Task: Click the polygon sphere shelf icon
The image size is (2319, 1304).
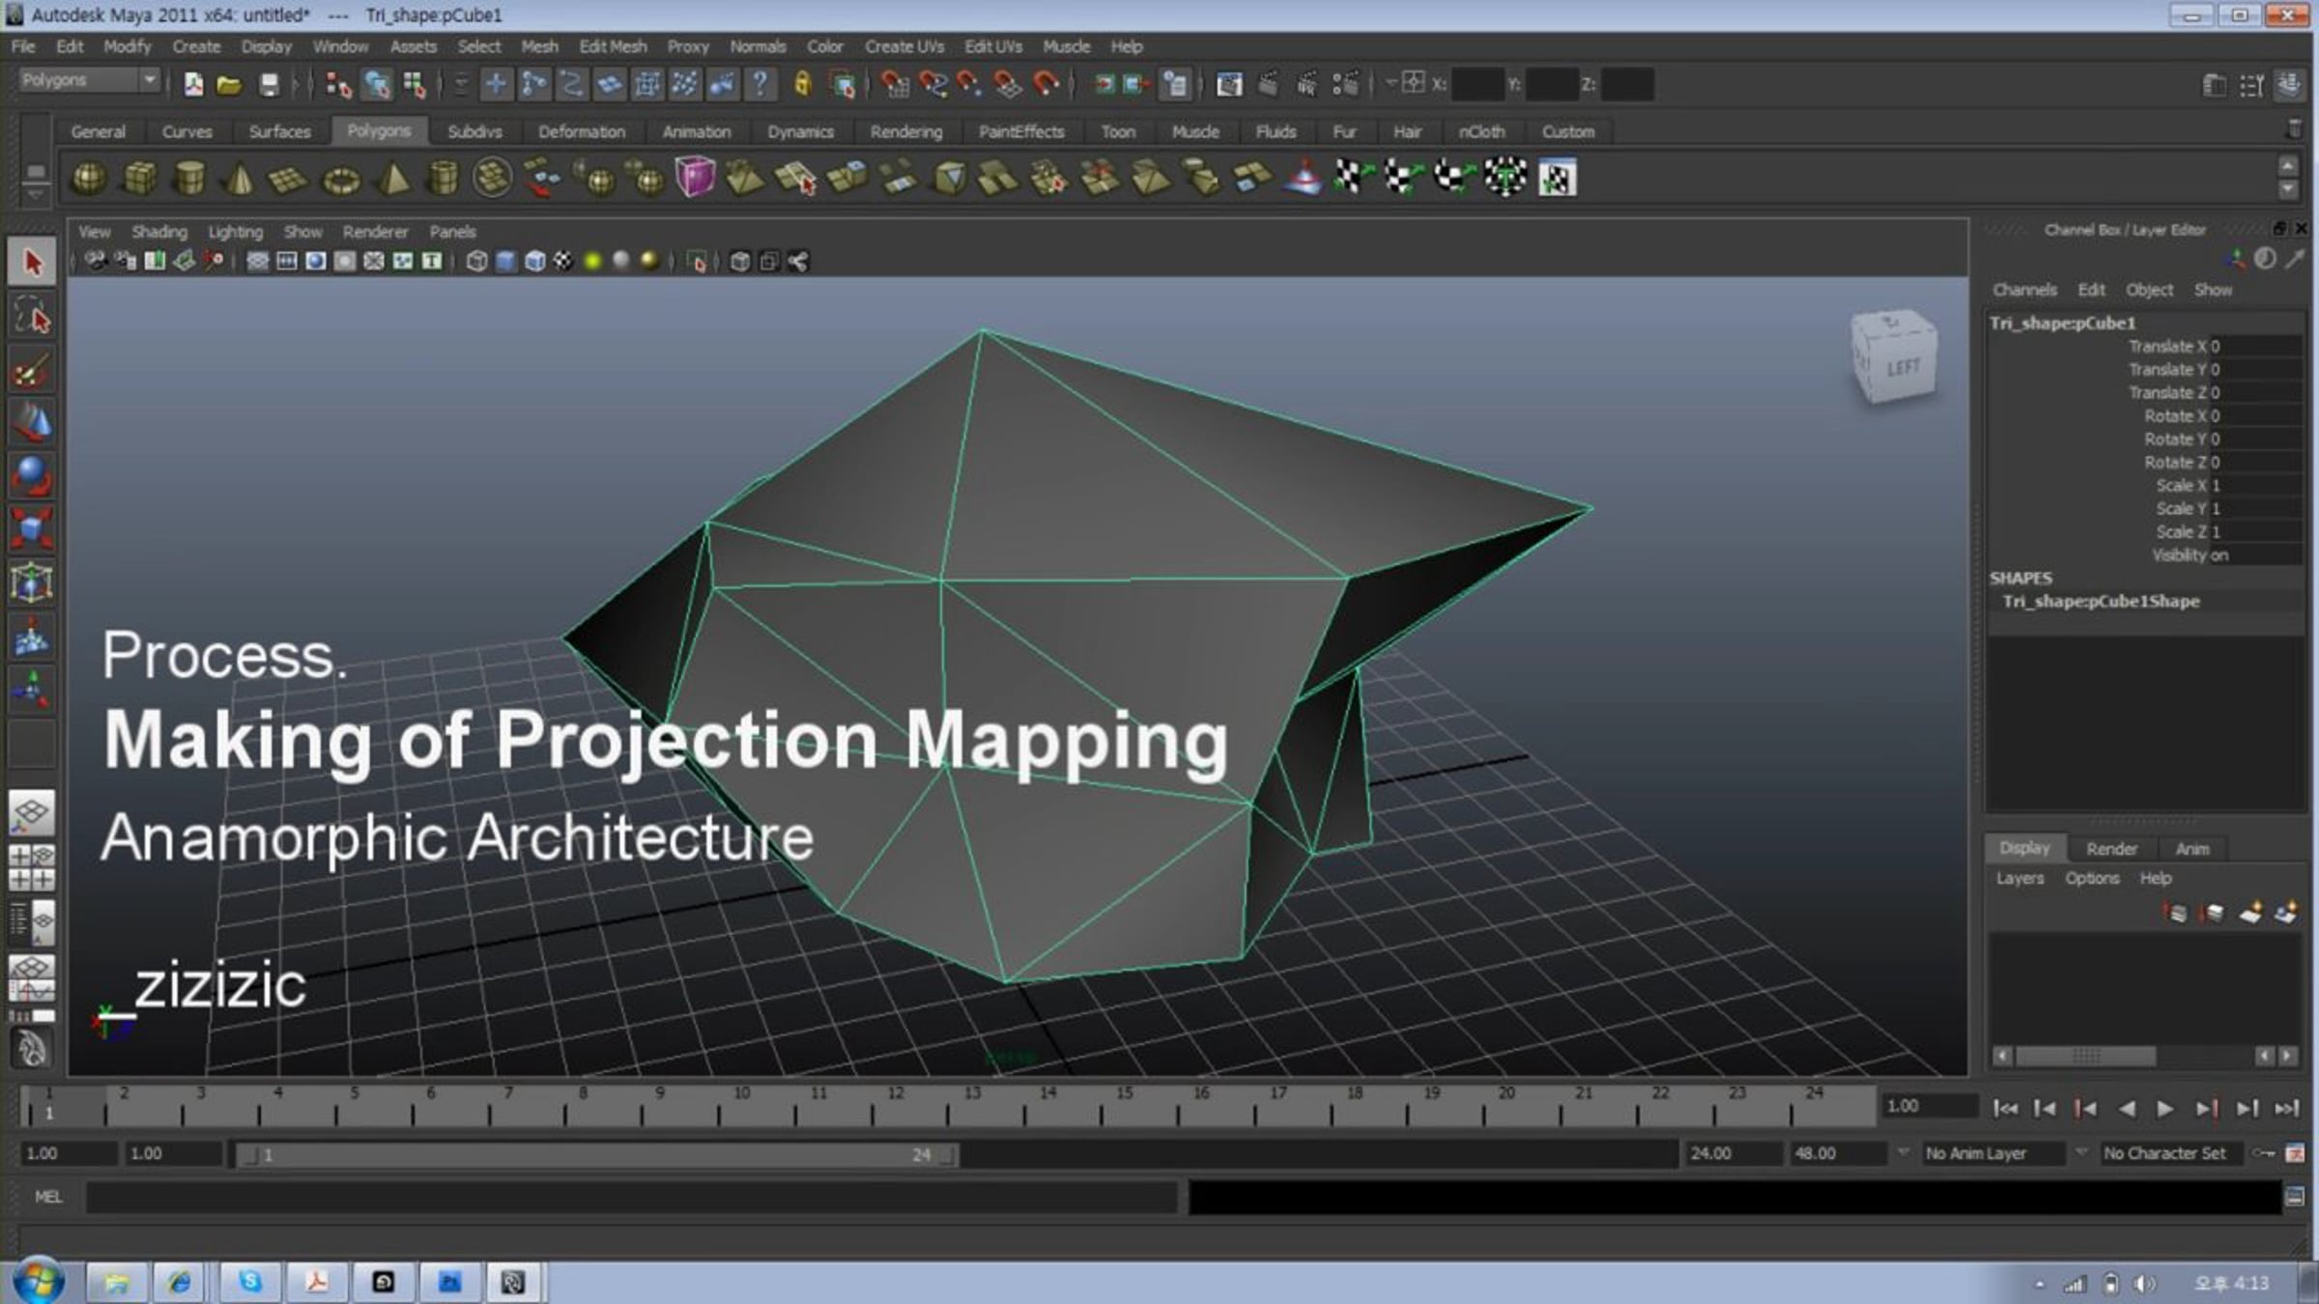Action: pyautogui.click(x=89, y=179)
